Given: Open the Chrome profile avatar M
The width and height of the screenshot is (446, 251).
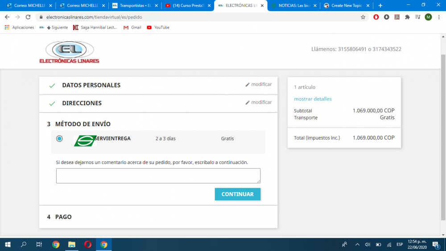Looking at the screenshot, I should tap(428, 17).
